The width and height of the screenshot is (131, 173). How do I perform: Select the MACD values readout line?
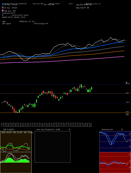[x=14, y=17]
